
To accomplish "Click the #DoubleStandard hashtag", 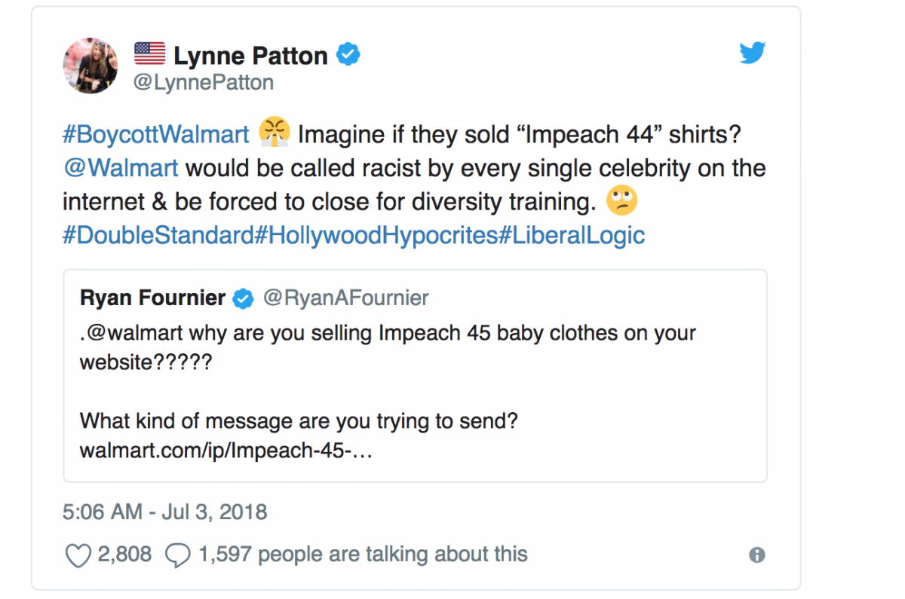I will coord(157,234).
